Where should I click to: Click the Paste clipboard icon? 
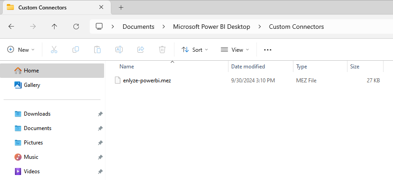[97, 50]
